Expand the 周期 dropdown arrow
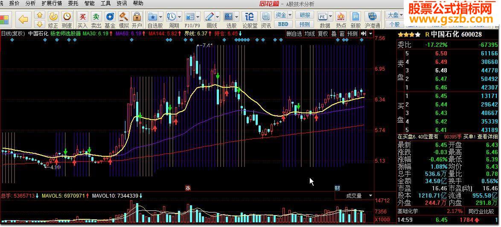This screenshot has height=227, width=501. 180,16
